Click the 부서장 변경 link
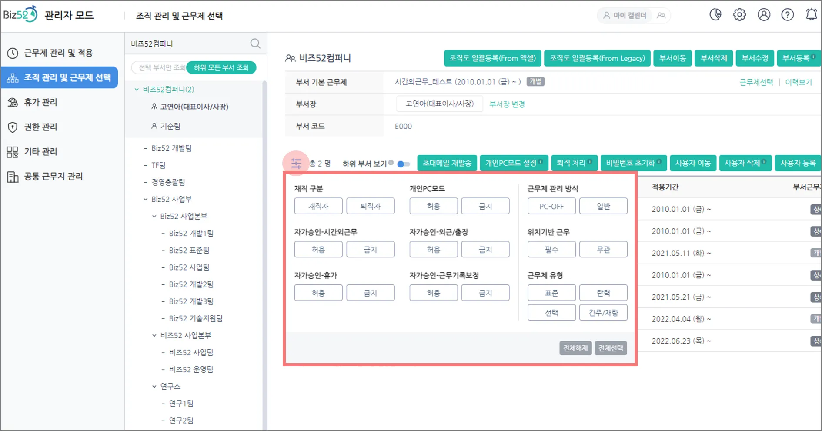822x431 pixels. pyautogui.click(x=507, y=104)
